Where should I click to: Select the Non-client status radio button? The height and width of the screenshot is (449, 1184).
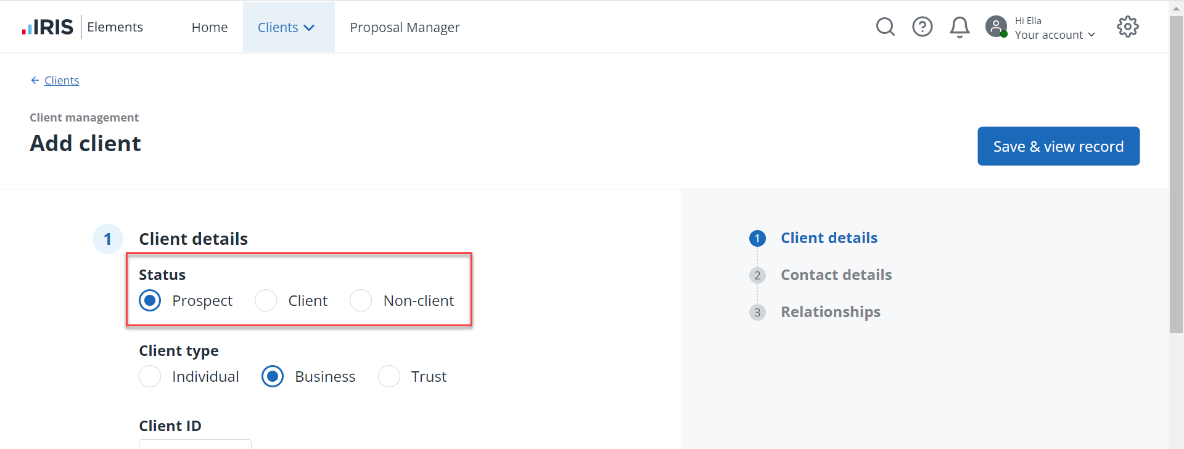(361, 300)
